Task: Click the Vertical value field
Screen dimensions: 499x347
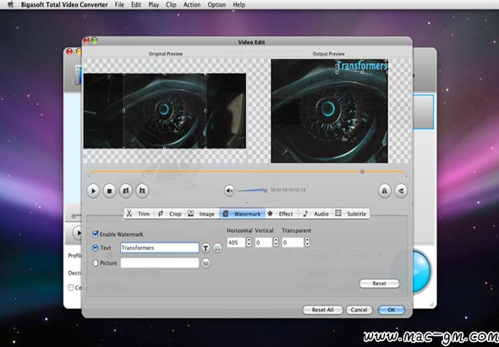Action: click(x=264, y=242)
